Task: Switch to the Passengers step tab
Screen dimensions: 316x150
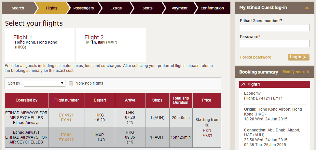Action: click(83, 8)
